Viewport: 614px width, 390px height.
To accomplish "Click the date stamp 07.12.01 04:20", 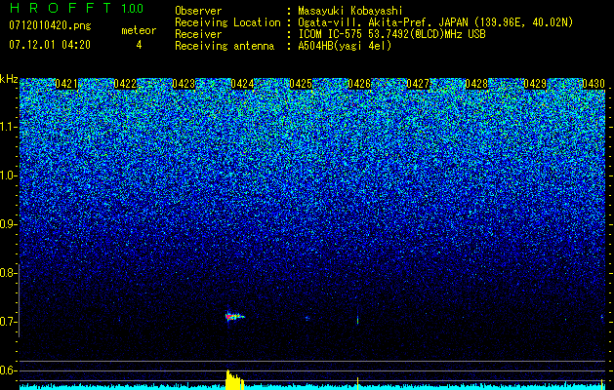I will [x=50, y=45].
